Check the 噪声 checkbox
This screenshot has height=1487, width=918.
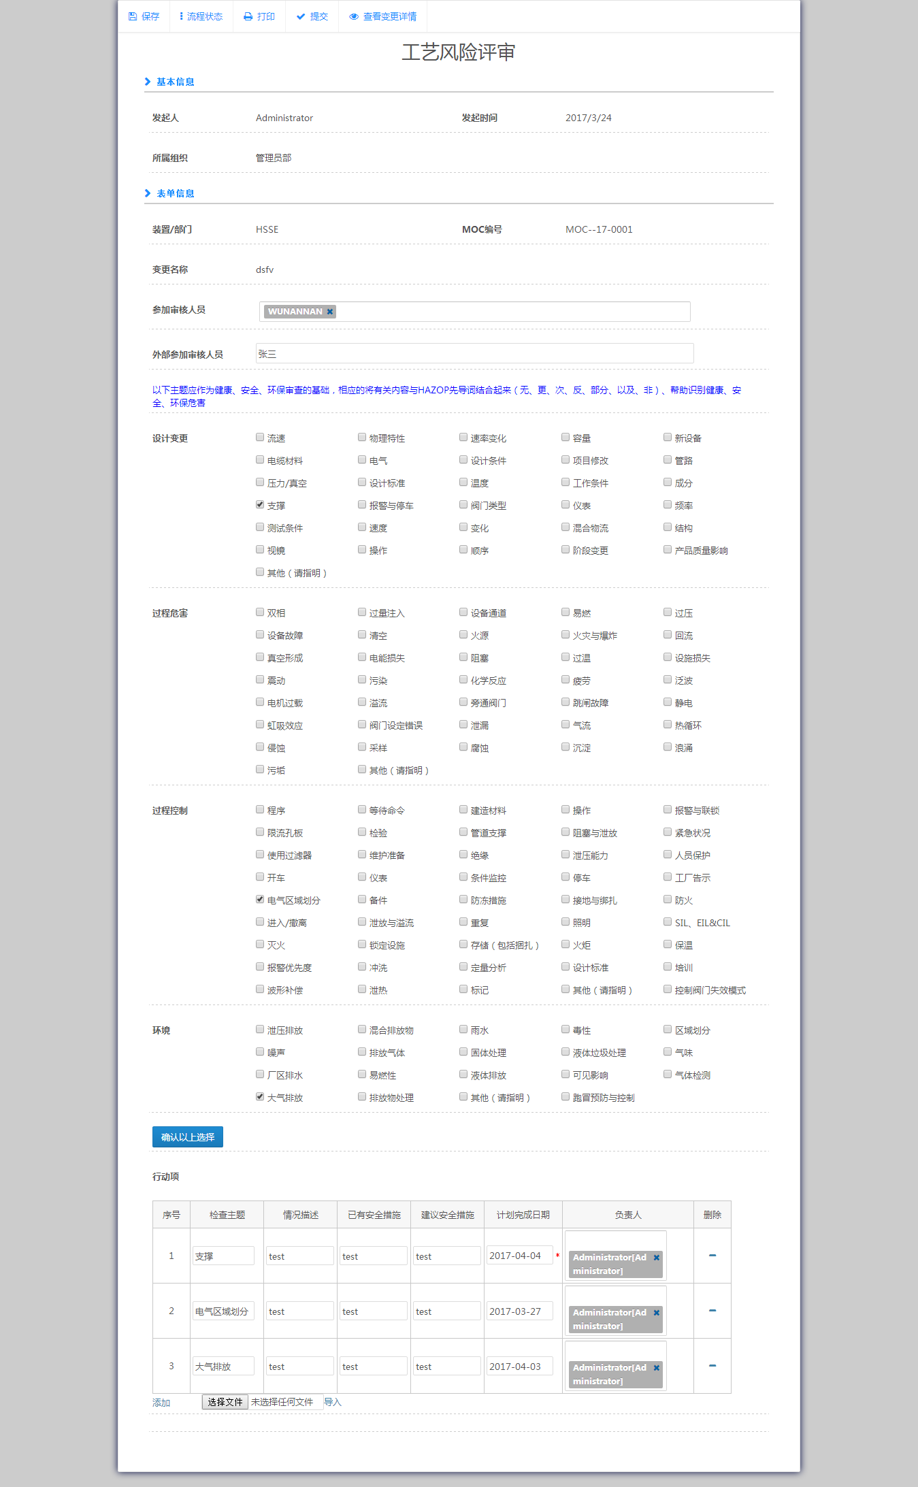pyautogui.click(x=260, y=1051)
